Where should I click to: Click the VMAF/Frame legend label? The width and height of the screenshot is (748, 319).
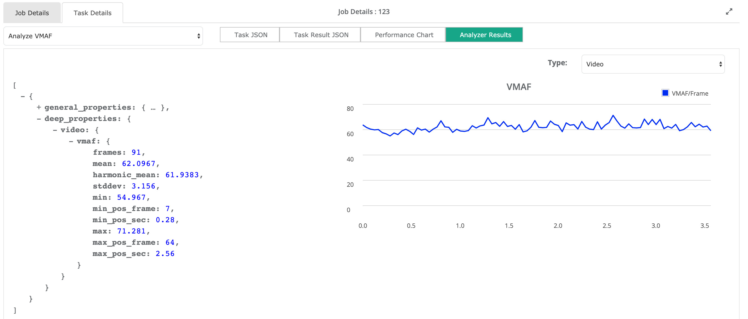click(690, 94)
